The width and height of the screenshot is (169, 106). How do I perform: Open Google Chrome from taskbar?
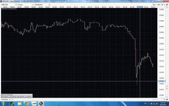tap(26, 104)
